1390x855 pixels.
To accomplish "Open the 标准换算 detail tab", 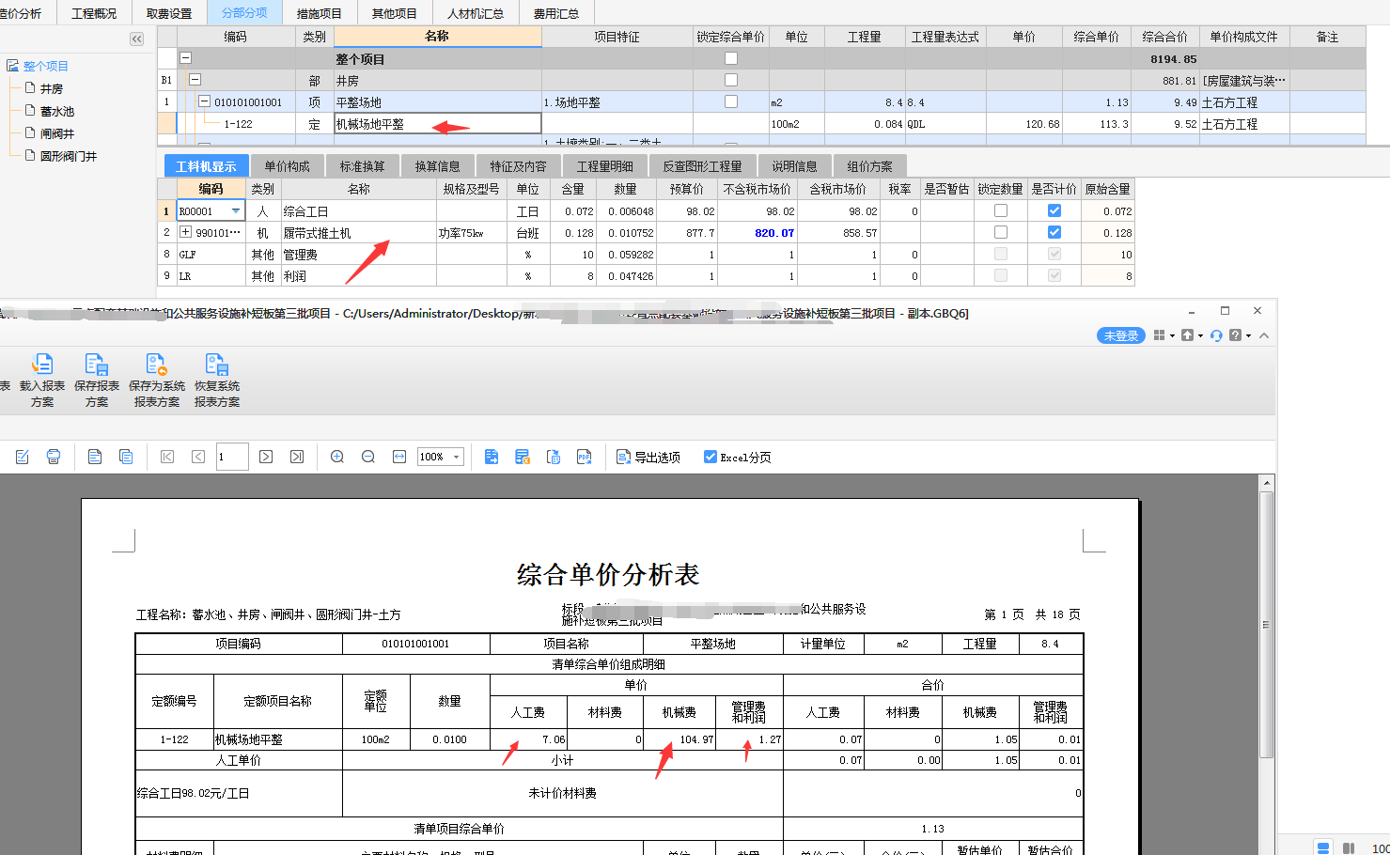I will click(362, 166).
